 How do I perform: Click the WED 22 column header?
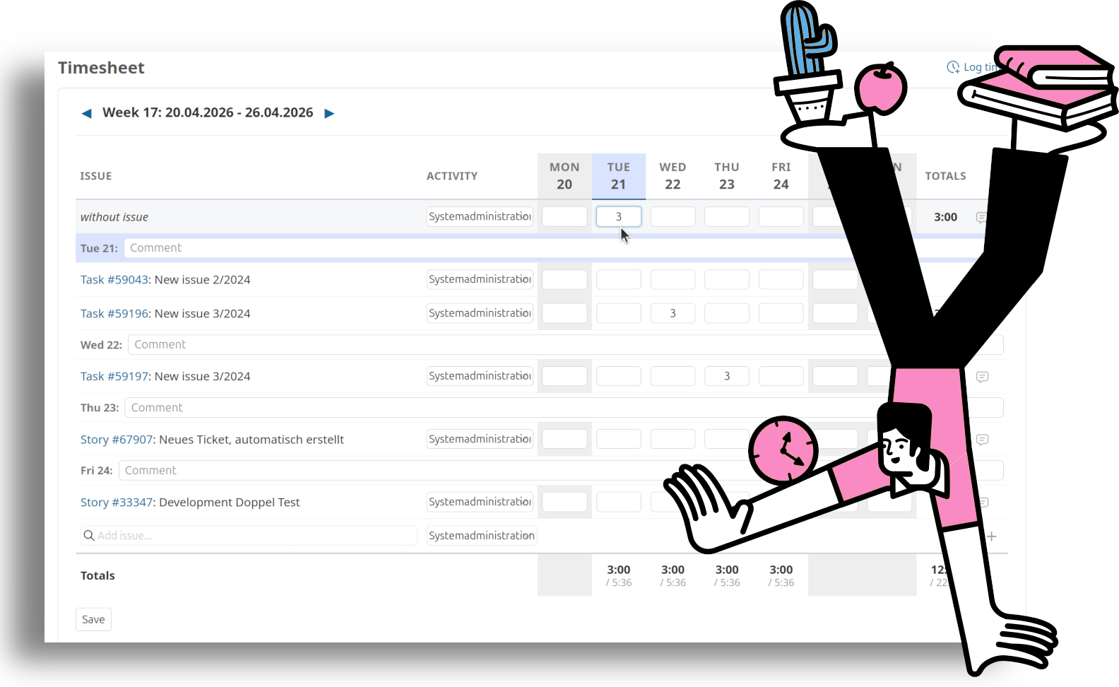(673, 176)
